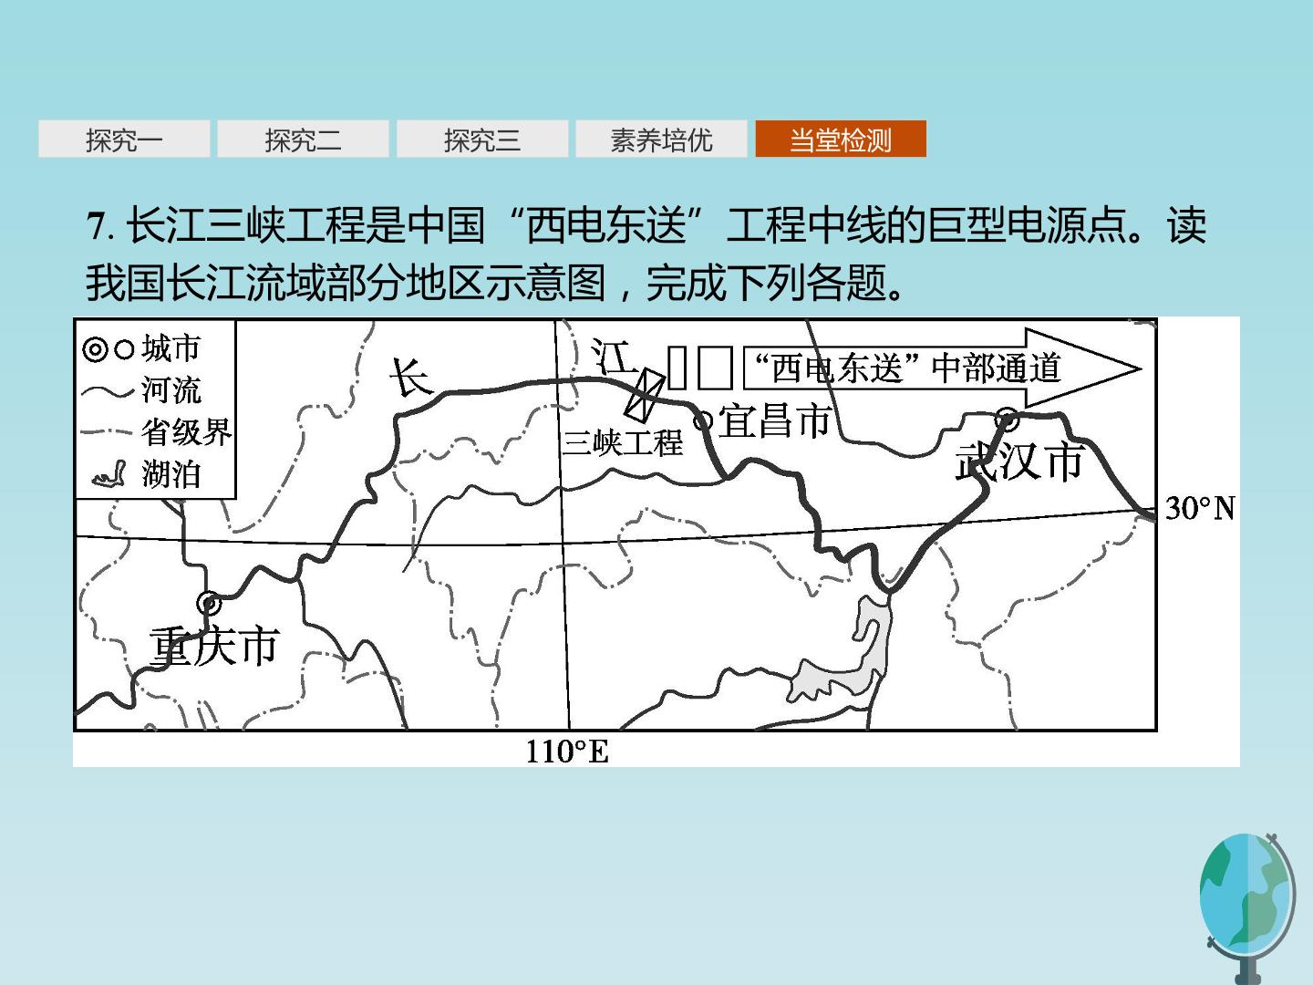1313x985 pixels.
Task: Open the 探究一 tab
Action: click(x=124, y=140)
